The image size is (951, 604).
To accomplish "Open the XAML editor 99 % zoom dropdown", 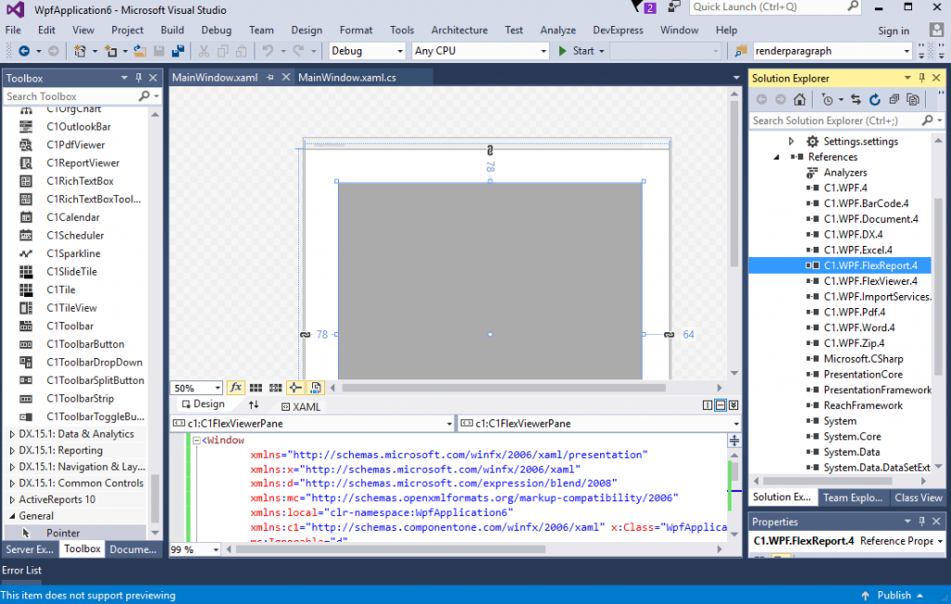I will [215, 549].
